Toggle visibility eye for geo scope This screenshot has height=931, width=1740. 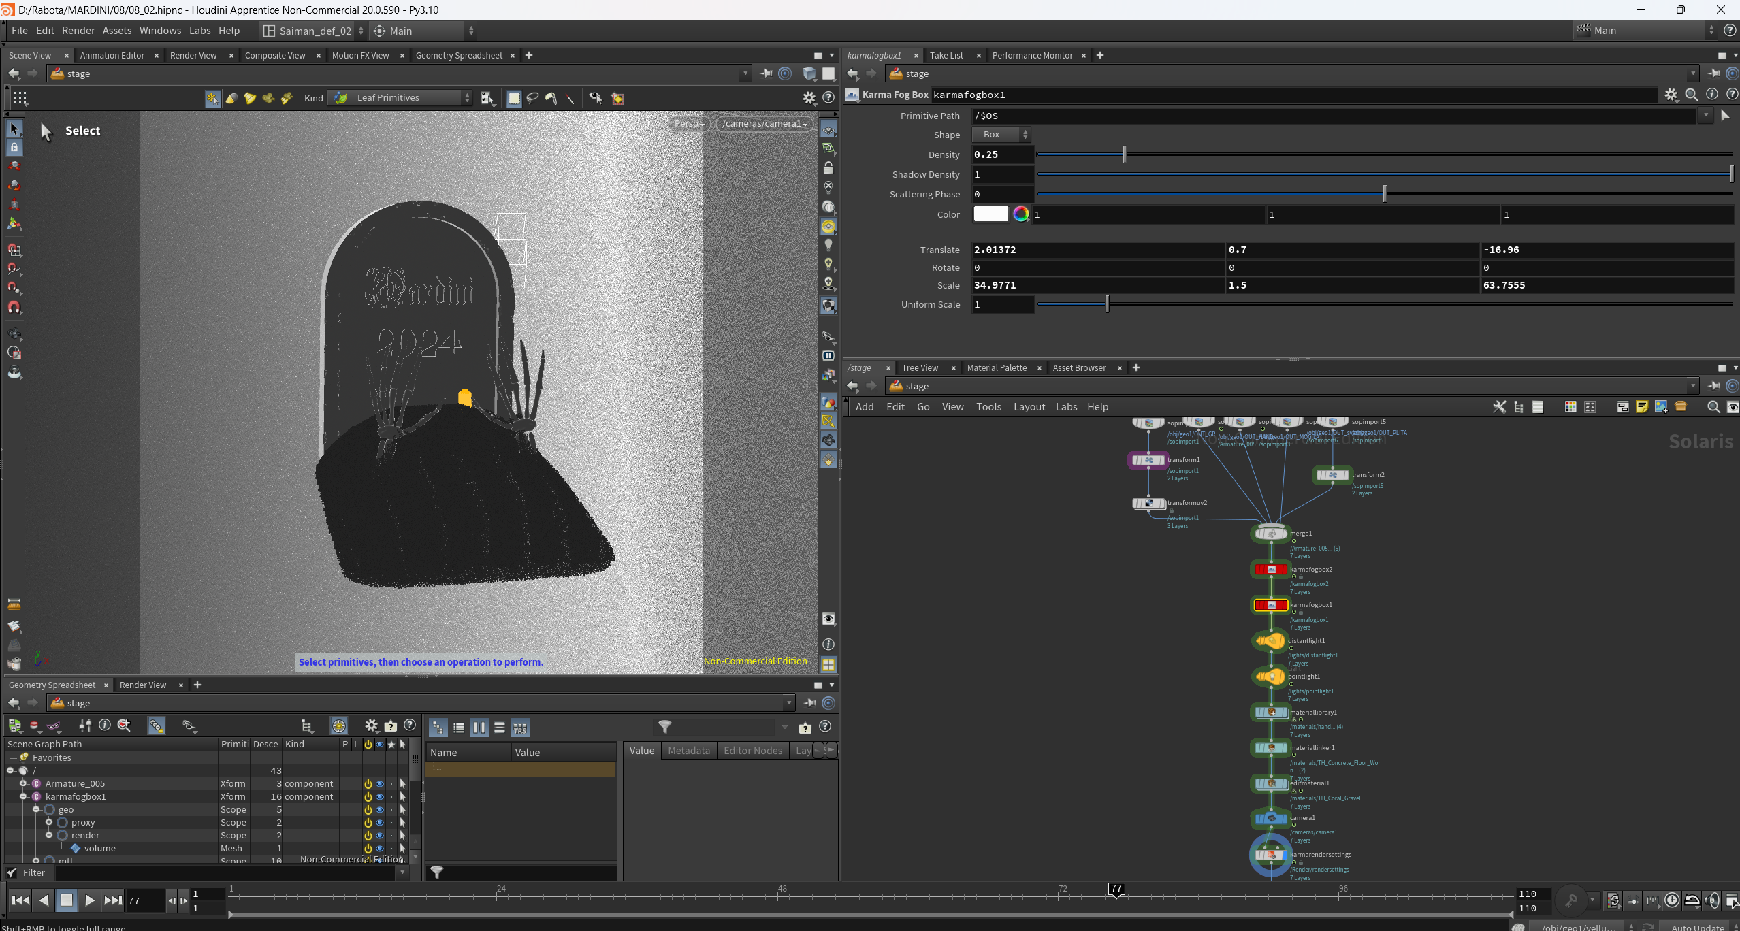(x=380, y=810)
